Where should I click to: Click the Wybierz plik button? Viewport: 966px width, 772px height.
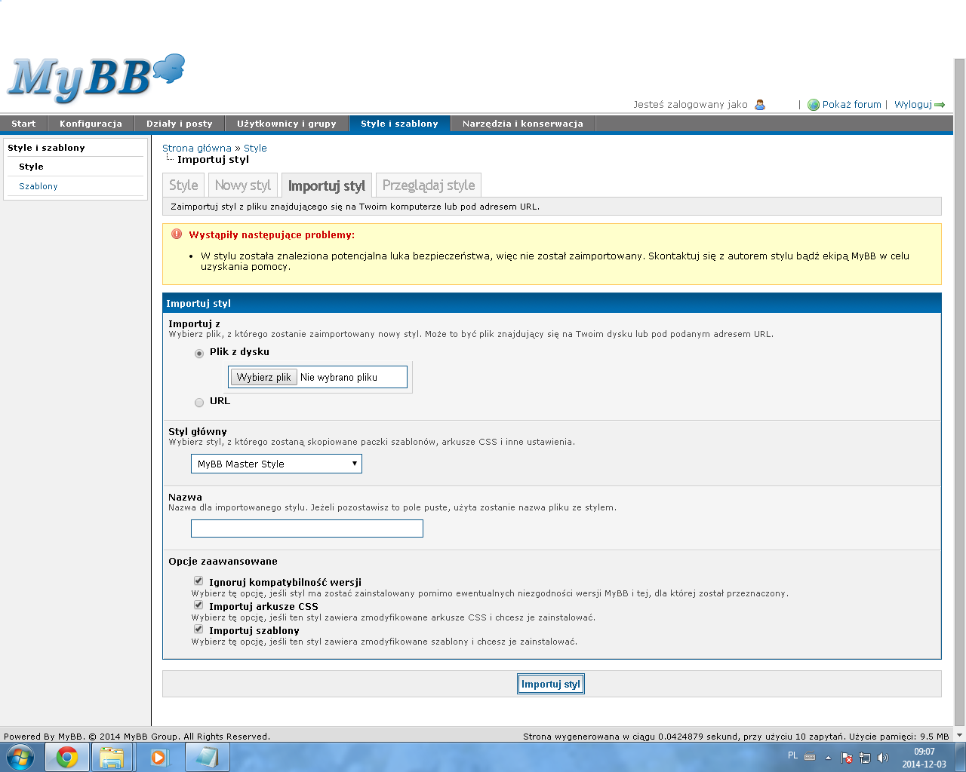coord(263,377)
